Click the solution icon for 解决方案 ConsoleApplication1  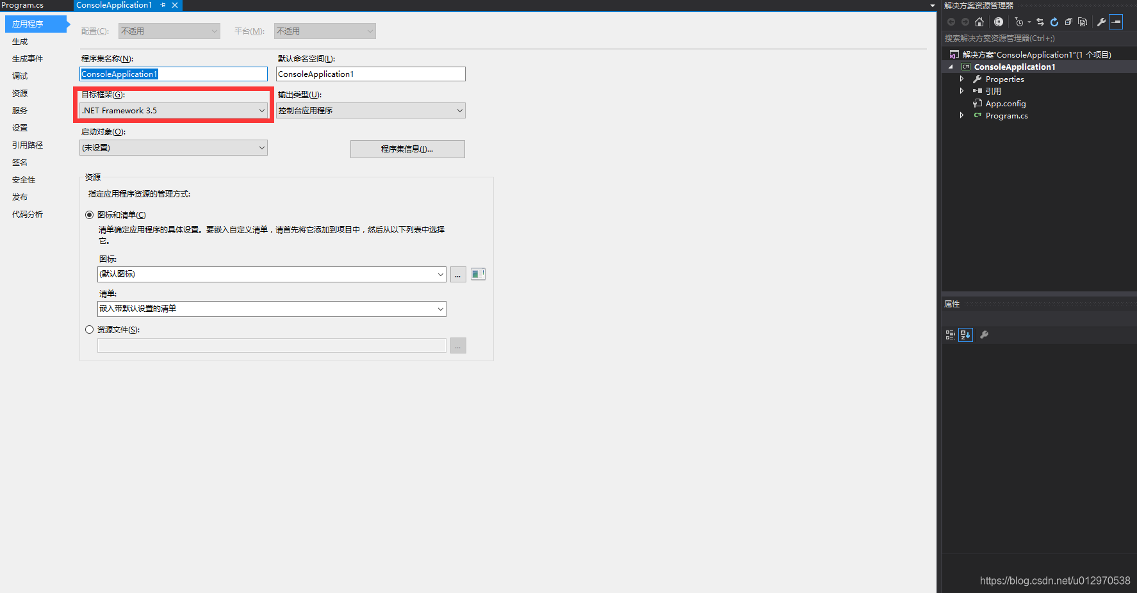point(954,54)
